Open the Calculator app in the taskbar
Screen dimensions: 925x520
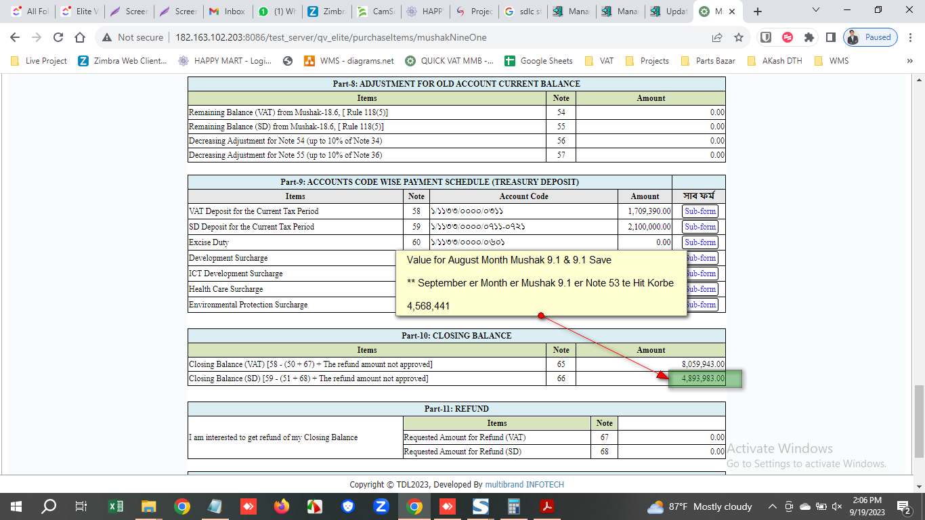[x=514, y=506]
